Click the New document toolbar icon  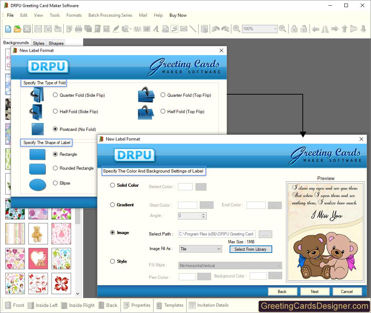[8, 29]
